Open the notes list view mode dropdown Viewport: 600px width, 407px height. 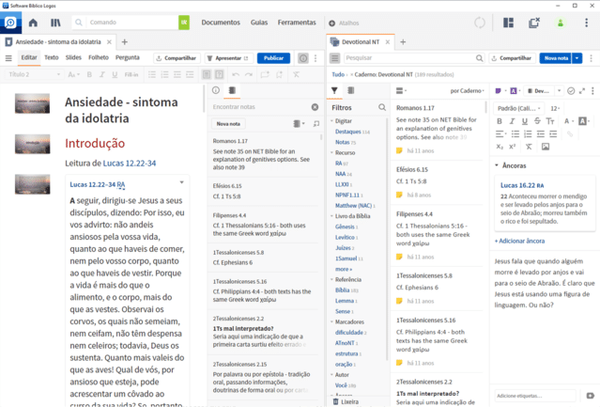coord(401,91)
